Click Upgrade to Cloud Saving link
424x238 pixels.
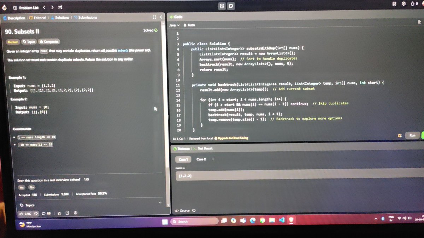tap(231, 138)
